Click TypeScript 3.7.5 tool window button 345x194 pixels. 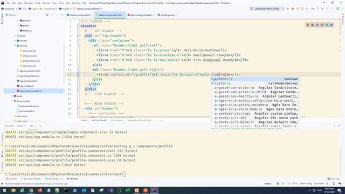click(54, 179)
